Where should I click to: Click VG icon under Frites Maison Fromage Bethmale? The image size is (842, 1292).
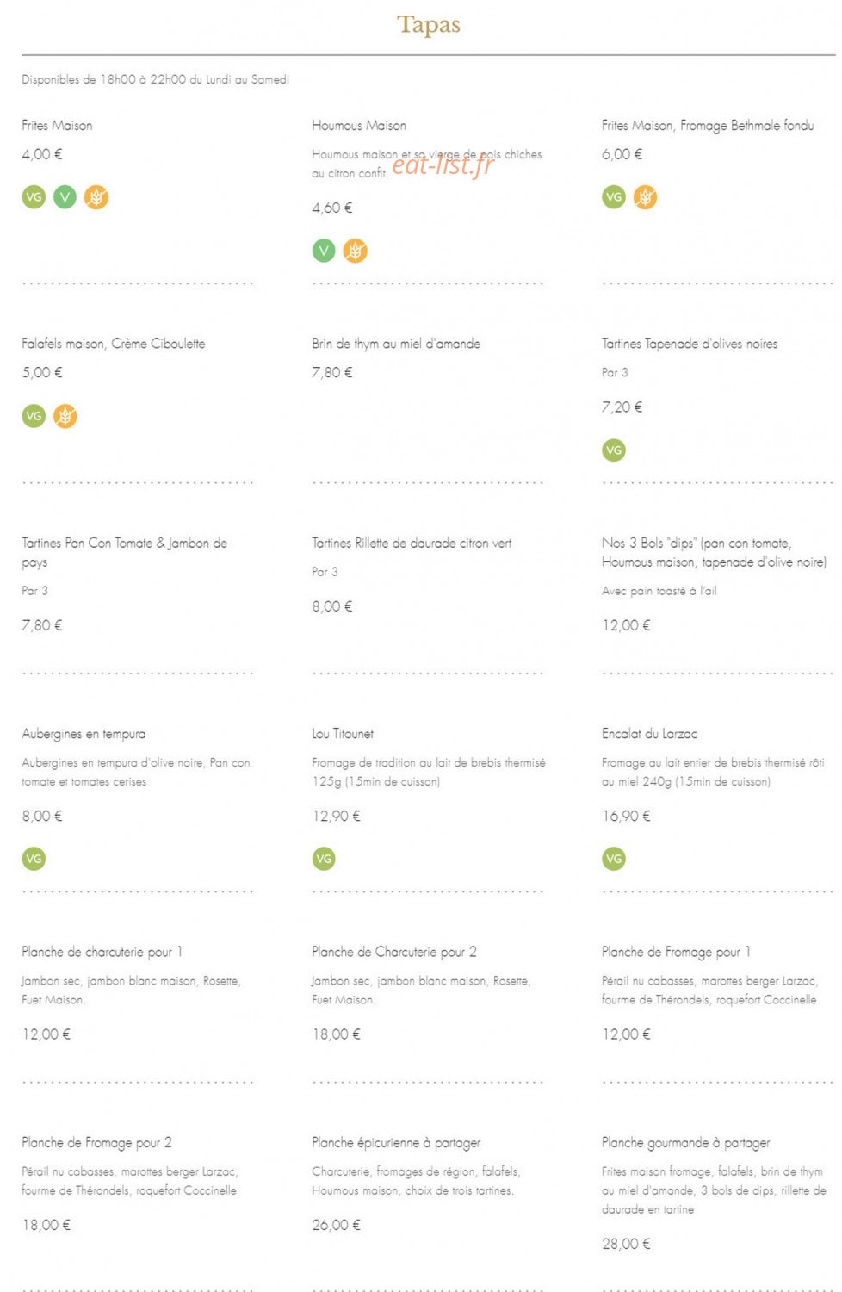[614, 197]
